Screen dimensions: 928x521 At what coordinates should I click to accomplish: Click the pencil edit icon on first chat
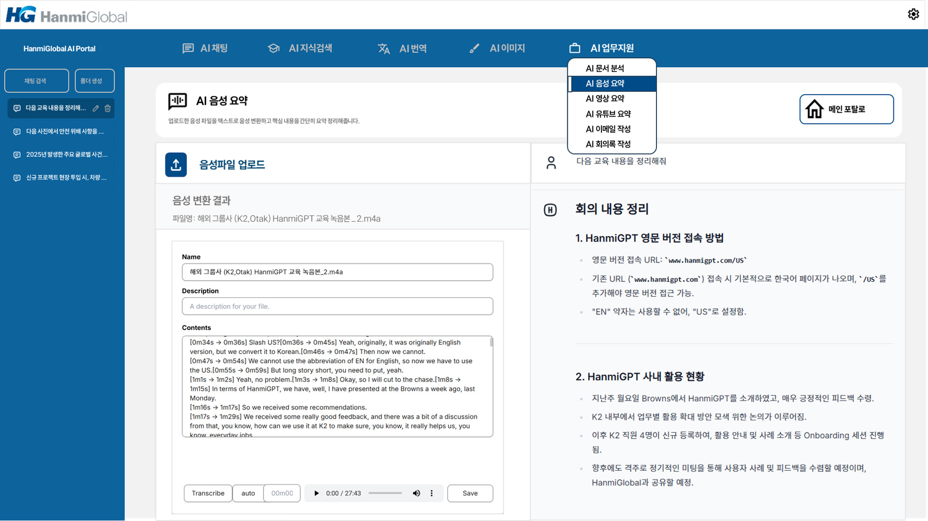96,108
